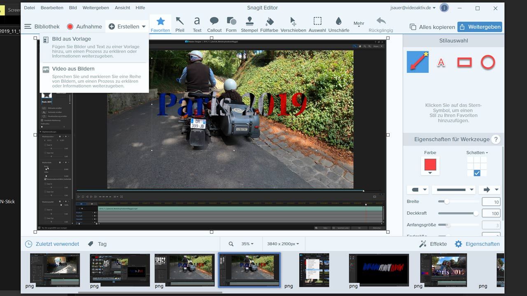Click the Text tool icon
The image size is (527, 296).
pos(197,24)
